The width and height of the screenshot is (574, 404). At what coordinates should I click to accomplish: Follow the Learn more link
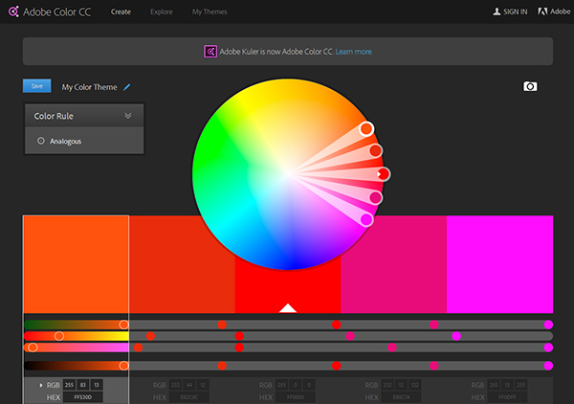point(354,52)
